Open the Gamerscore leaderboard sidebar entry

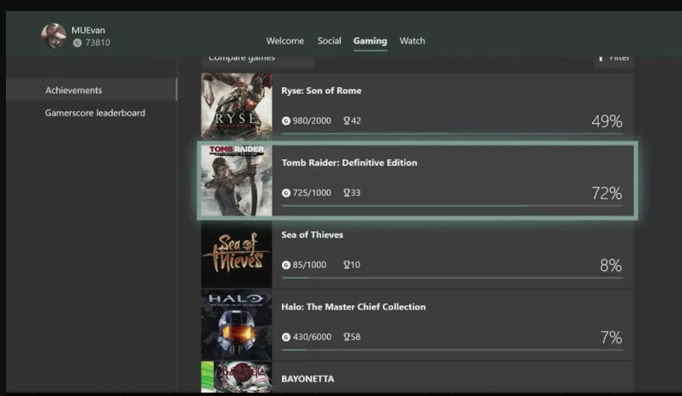[95, 113]
